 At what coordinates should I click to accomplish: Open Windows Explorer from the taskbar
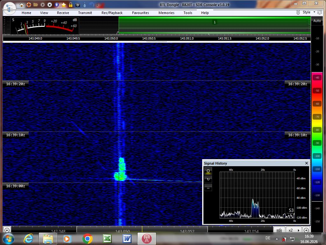click(48, 239)
